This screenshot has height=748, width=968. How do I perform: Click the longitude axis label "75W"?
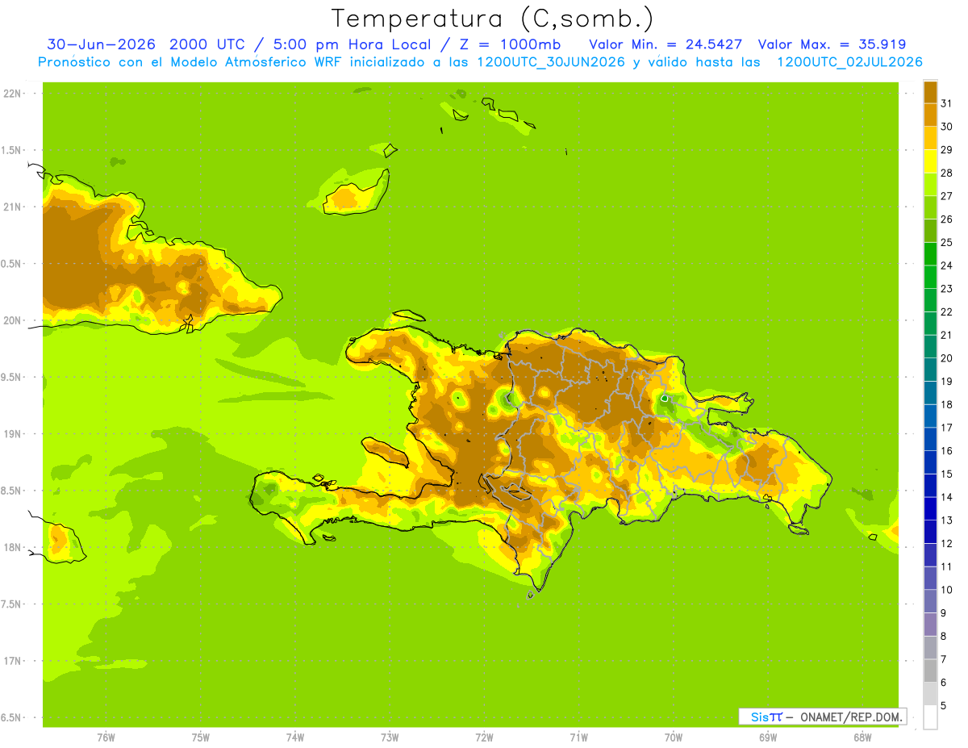pyautogui.click(x=200, y=738)
